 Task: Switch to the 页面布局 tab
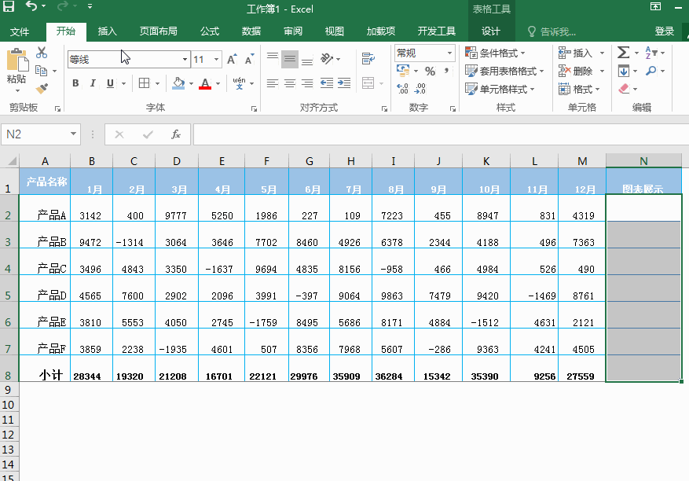pos(158,31)
